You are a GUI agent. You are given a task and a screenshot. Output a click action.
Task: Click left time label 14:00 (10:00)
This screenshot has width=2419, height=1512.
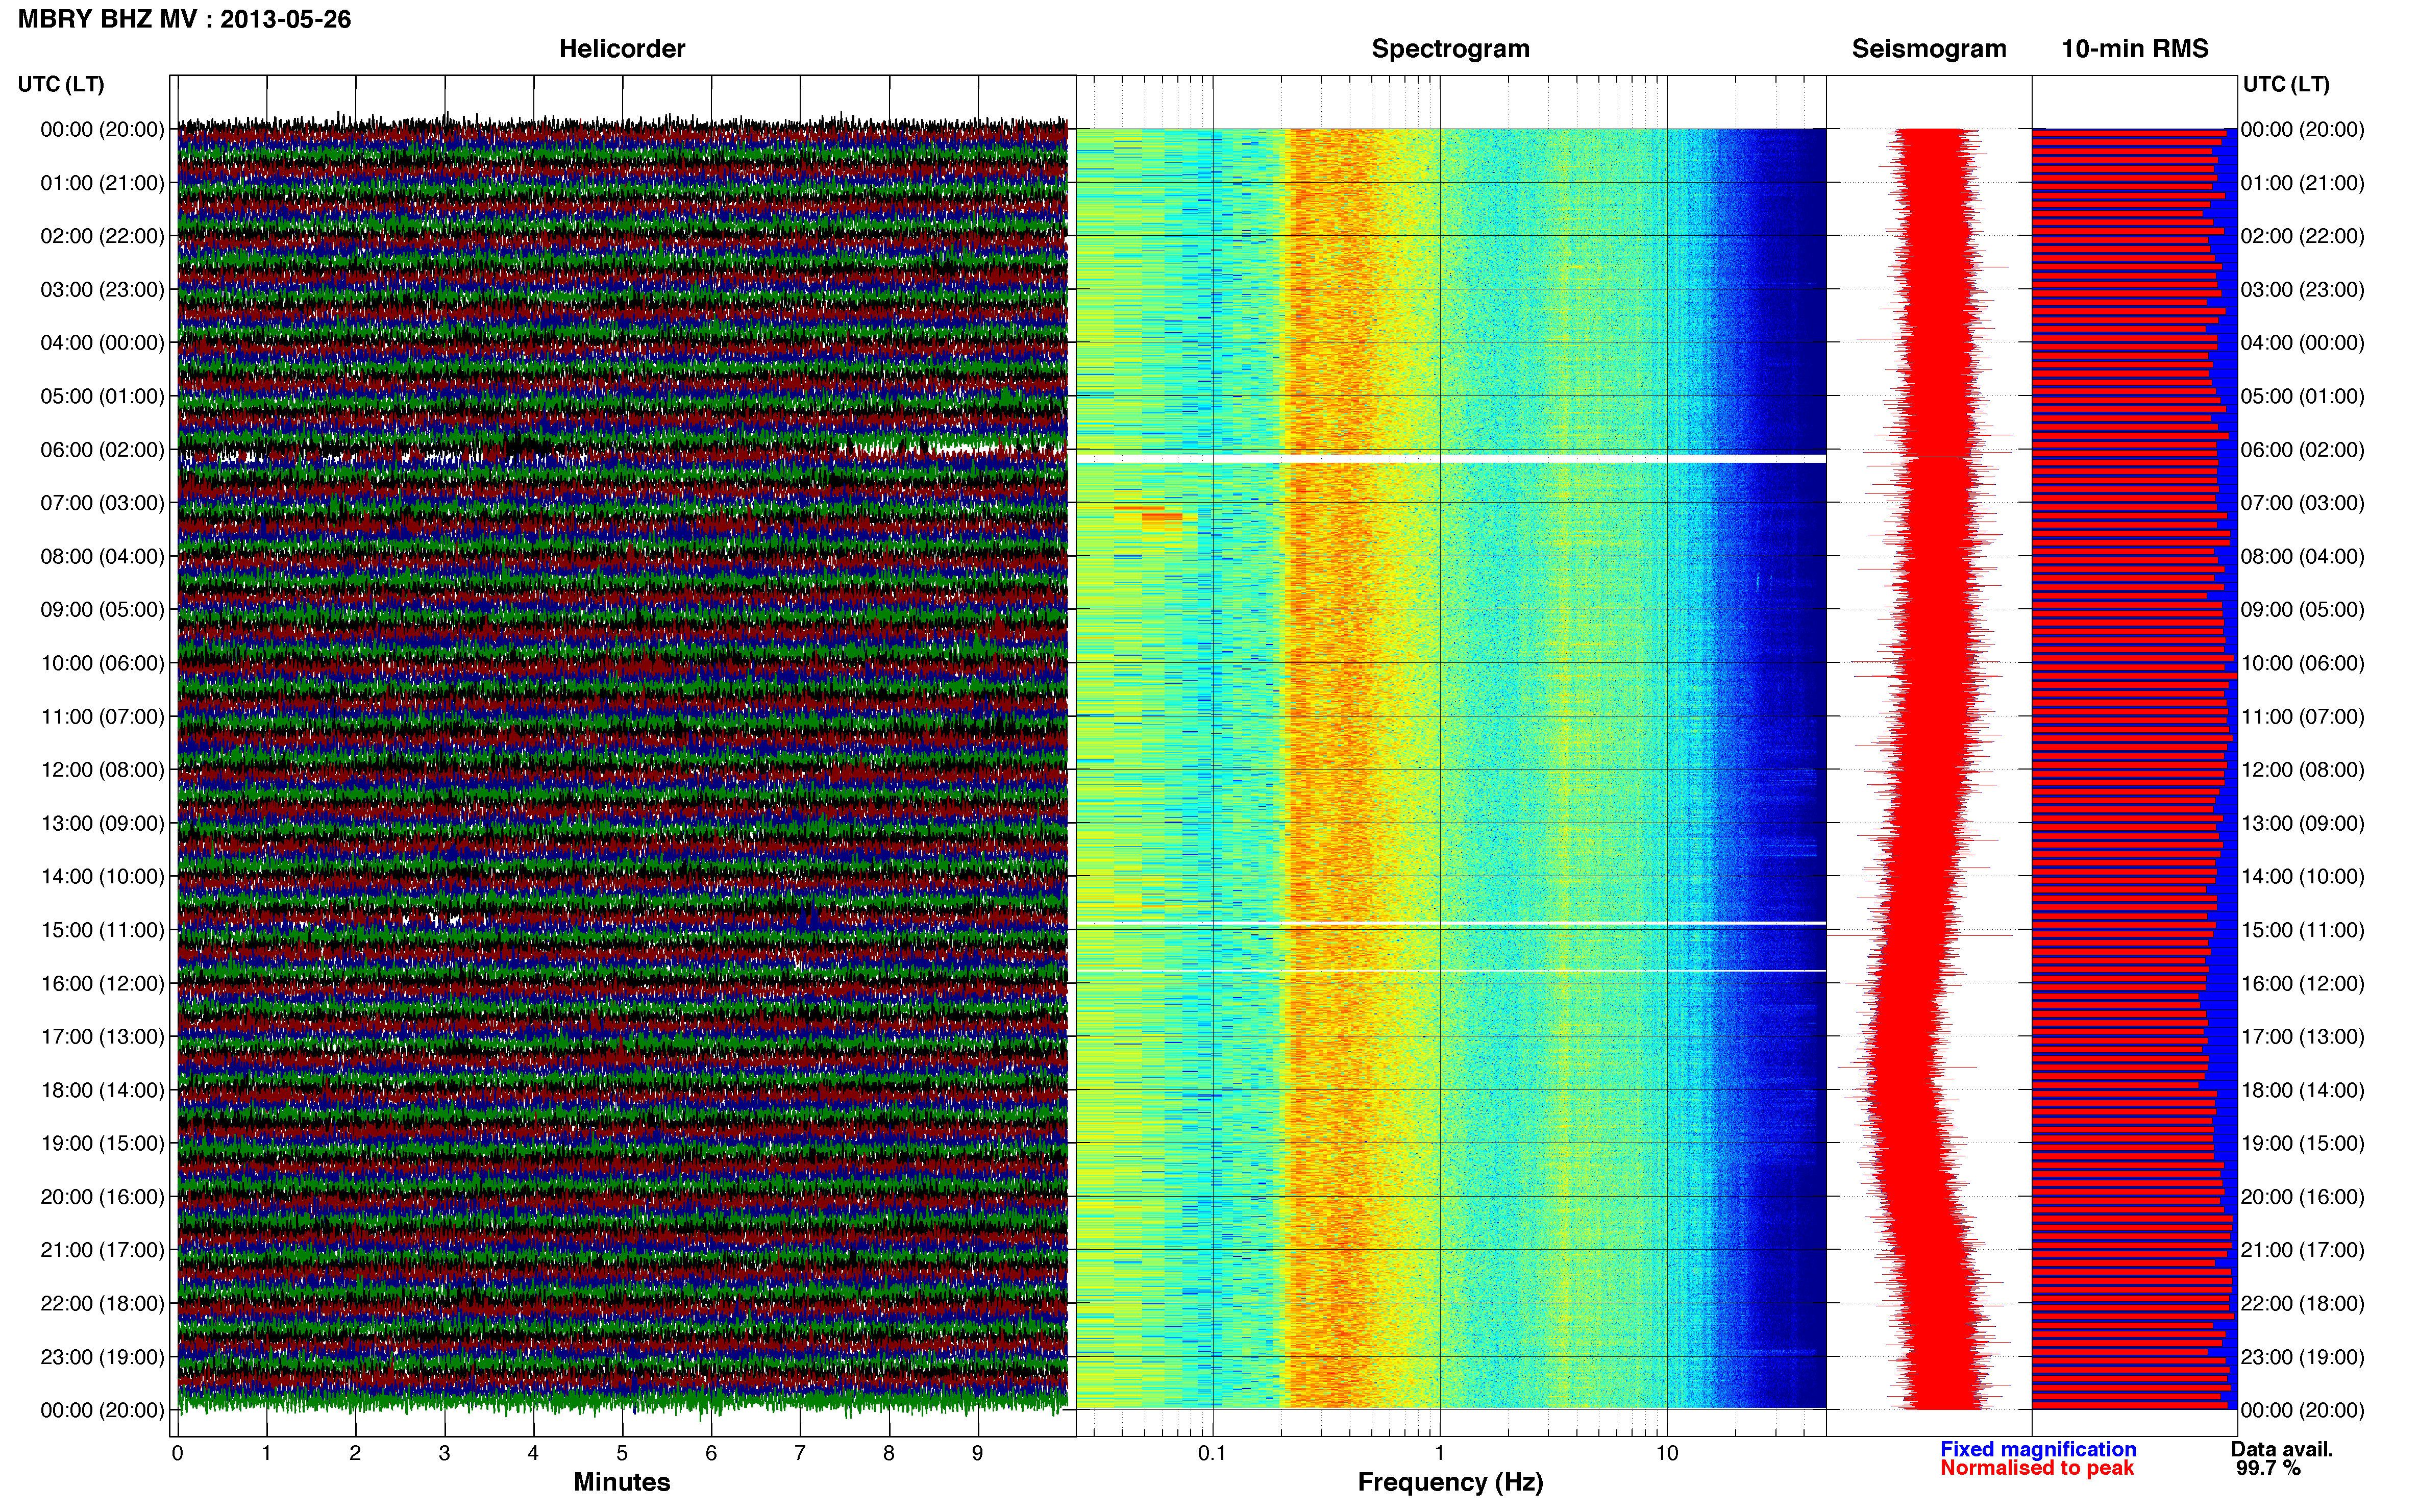tap(102, 877)
